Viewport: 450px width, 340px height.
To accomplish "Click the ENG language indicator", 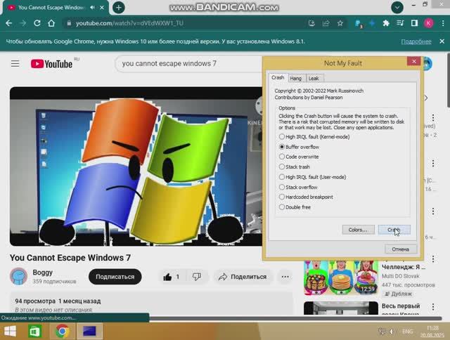I will (408, 332).
